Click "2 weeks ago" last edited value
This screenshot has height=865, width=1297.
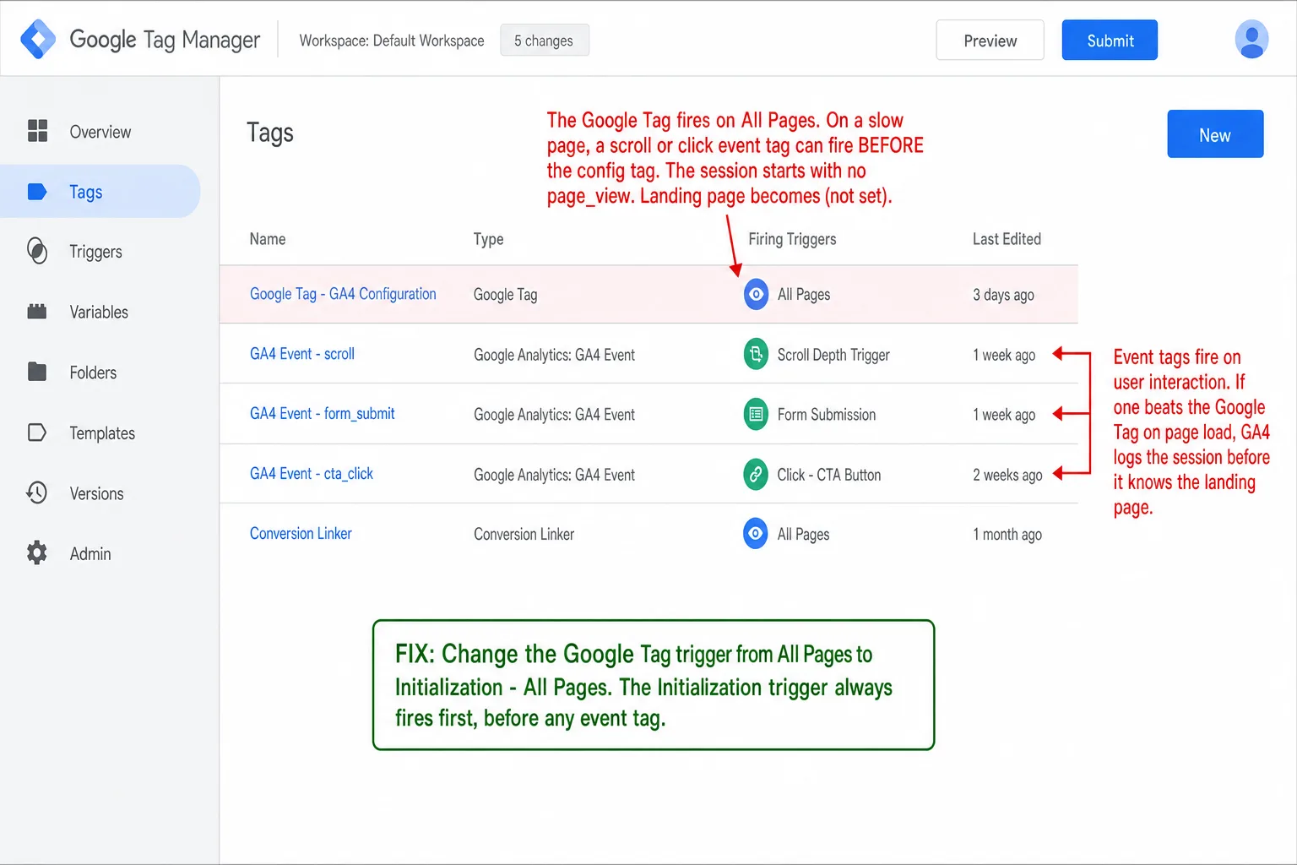point(1007,475)
